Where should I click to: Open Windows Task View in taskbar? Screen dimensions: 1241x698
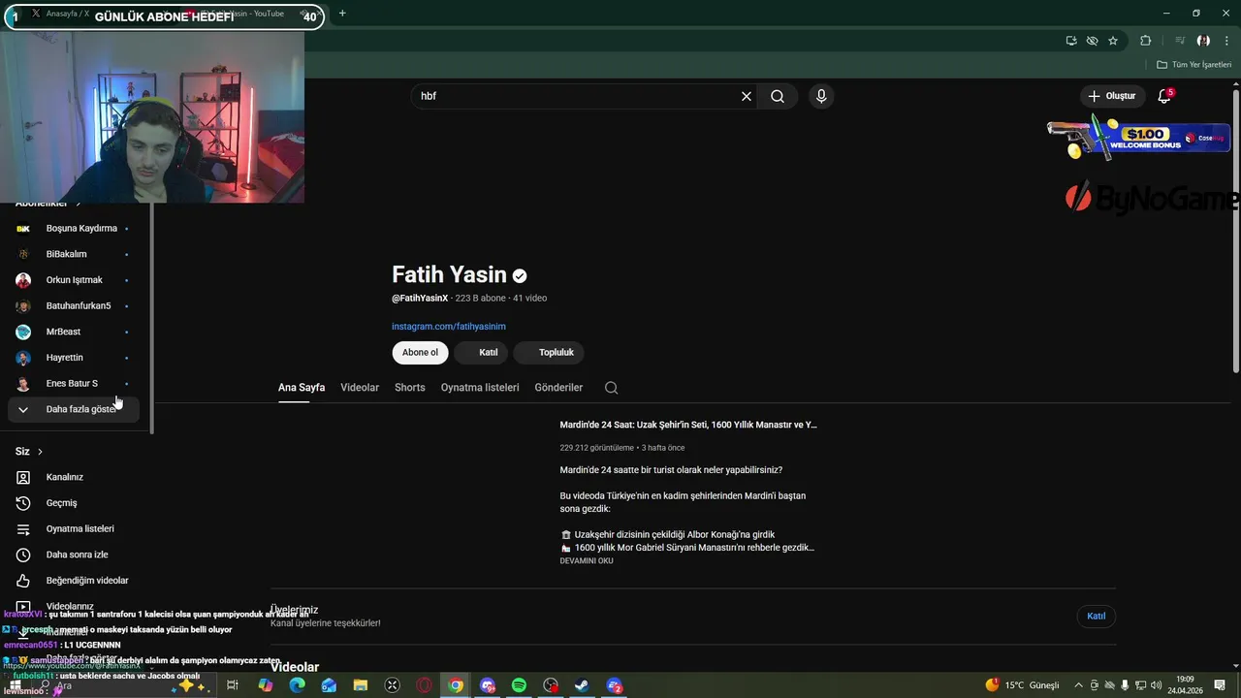click(233, 685)
